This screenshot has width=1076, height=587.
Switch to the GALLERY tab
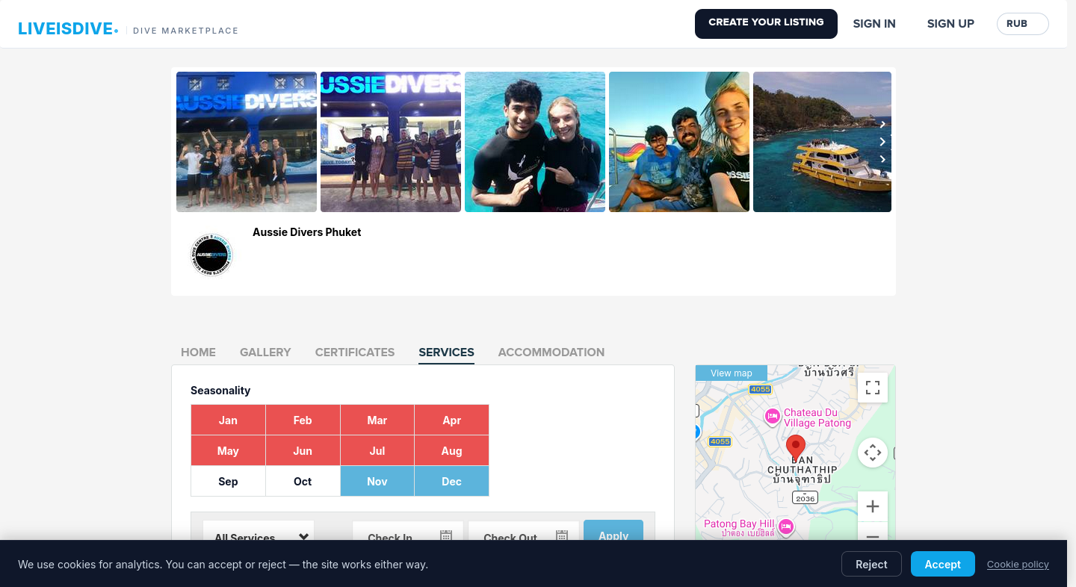(265, 352)
